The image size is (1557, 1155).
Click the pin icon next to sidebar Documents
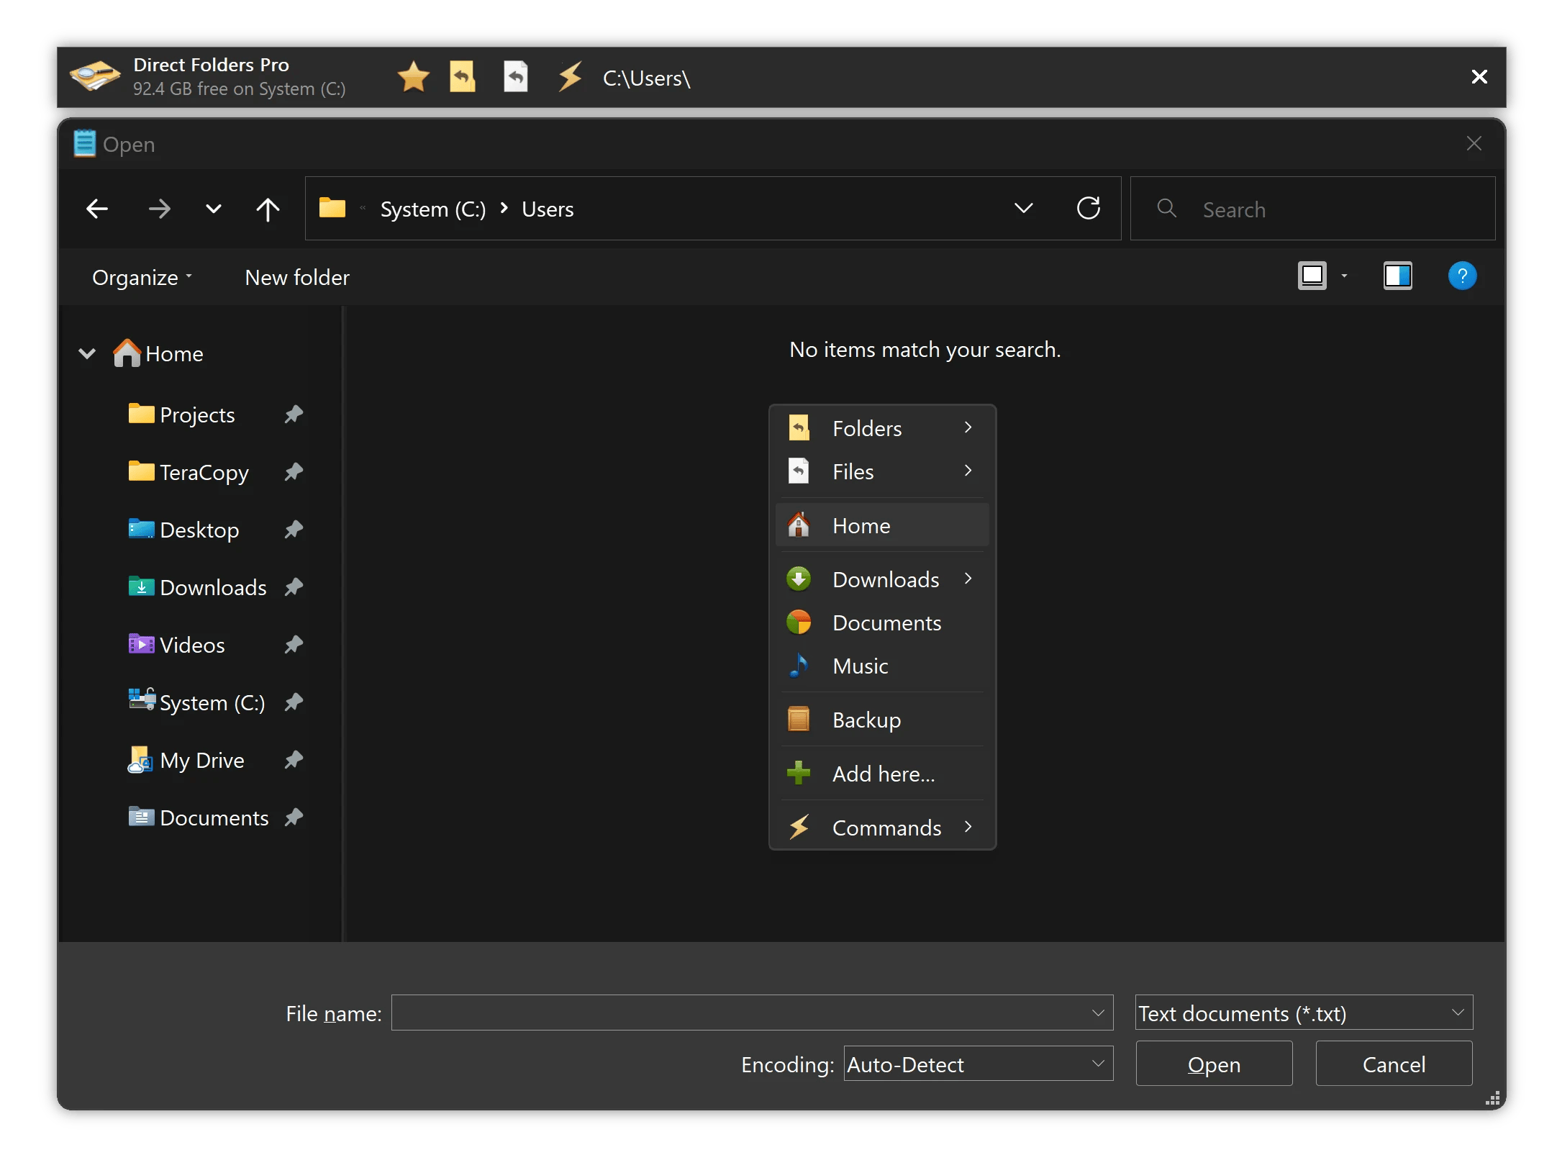click(294, 817)
